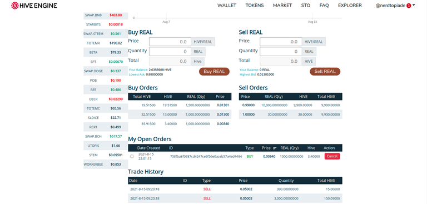Viewport: 427px width, 204px height.
Task: Open the notification badge next to nerdtopiade
Action: pyautogui.click(x=409, y=6)
